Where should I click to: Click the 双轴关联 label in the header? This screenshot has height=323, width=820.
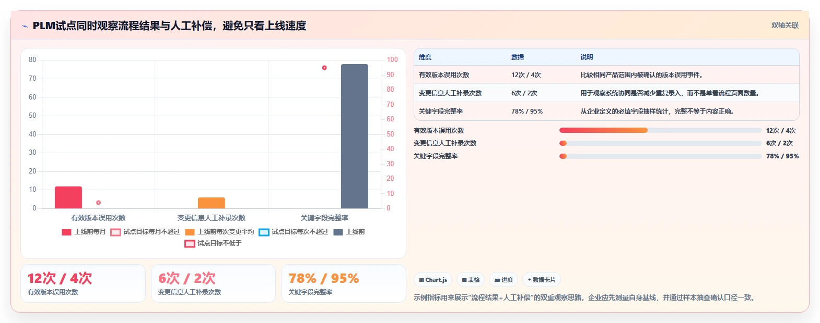click(x=785, y=26)
